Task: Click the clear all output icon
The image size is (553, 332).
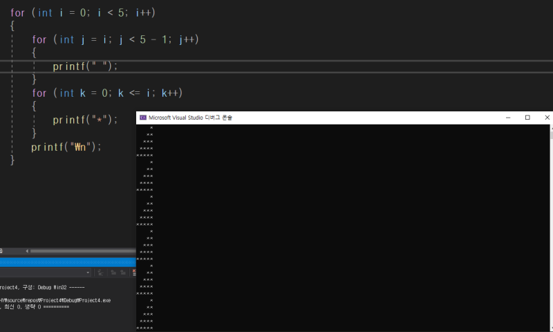Action: pyautogui.click(x=134, y=273)
